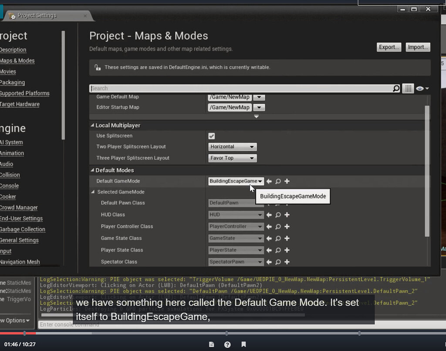The width and height of the screenshot is (446, 351).
Task: Collapse the Default Modes section
Action: pos(92,170)
